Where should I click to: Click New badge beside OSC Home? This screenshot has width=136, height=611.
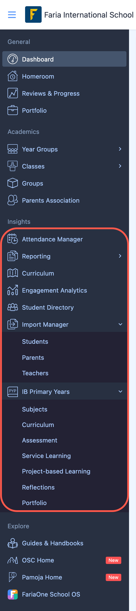(x=114, y=560)
